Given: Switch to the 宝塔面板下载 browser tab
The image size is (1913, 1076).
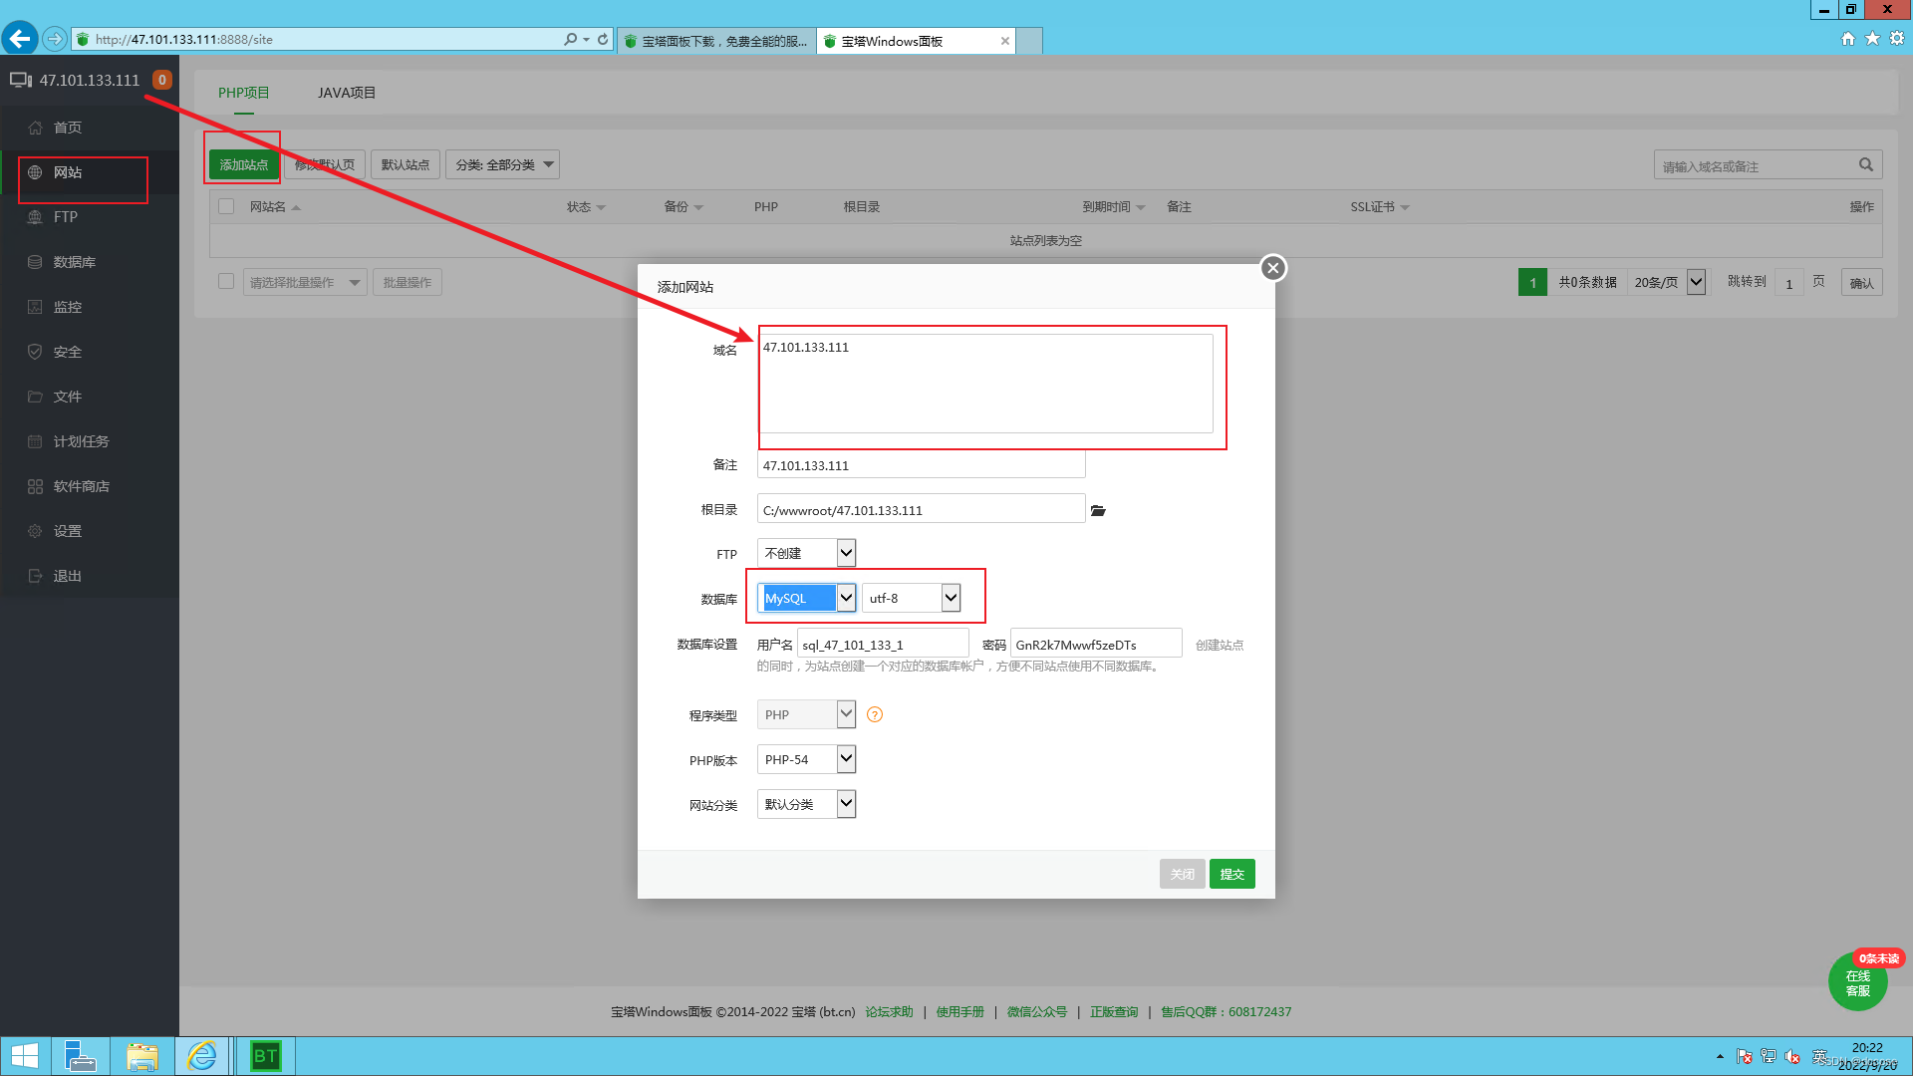Looking at the screenshot, I should pyautogui.click(x=717, y=41).
